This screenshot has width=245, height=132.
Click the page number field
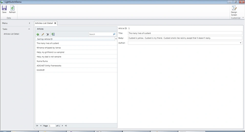52,126
